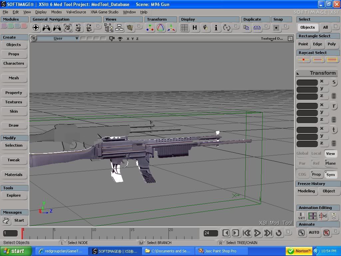
Task: Select raycast point selection icon
Action: pyautogui.click(x=304, y=59)
